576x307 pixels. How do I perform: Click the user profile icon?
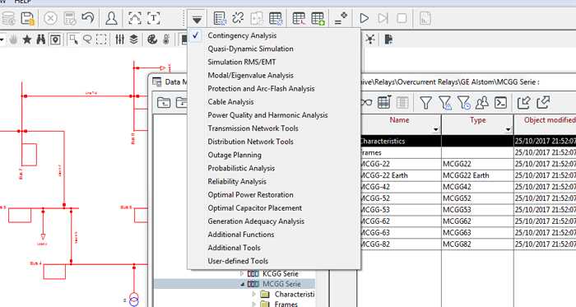111,18
